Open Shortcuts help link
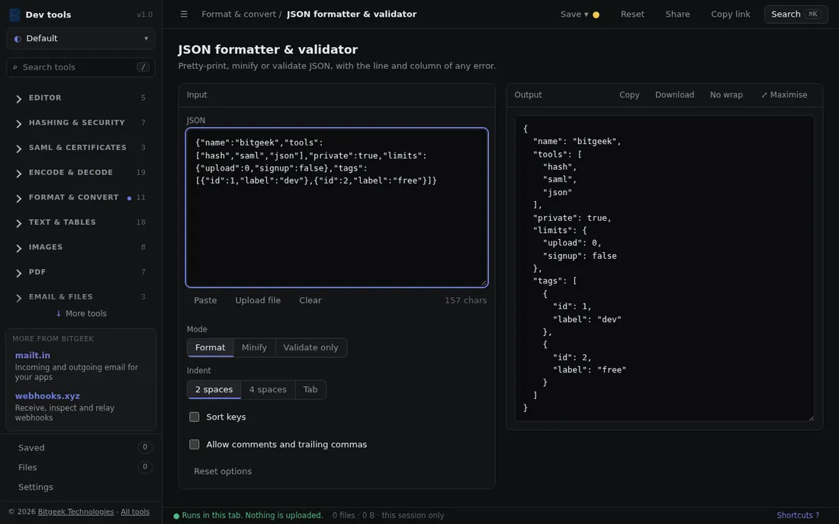Screen dimensions: 839x524 click(798, 516)
